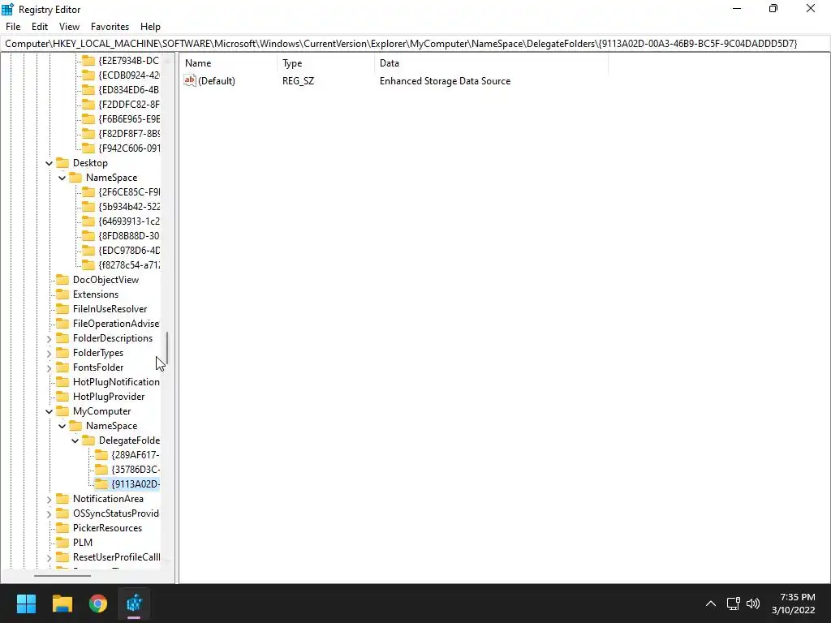
Task: Open the Edit menu
Action: click(x=40, y=27)
